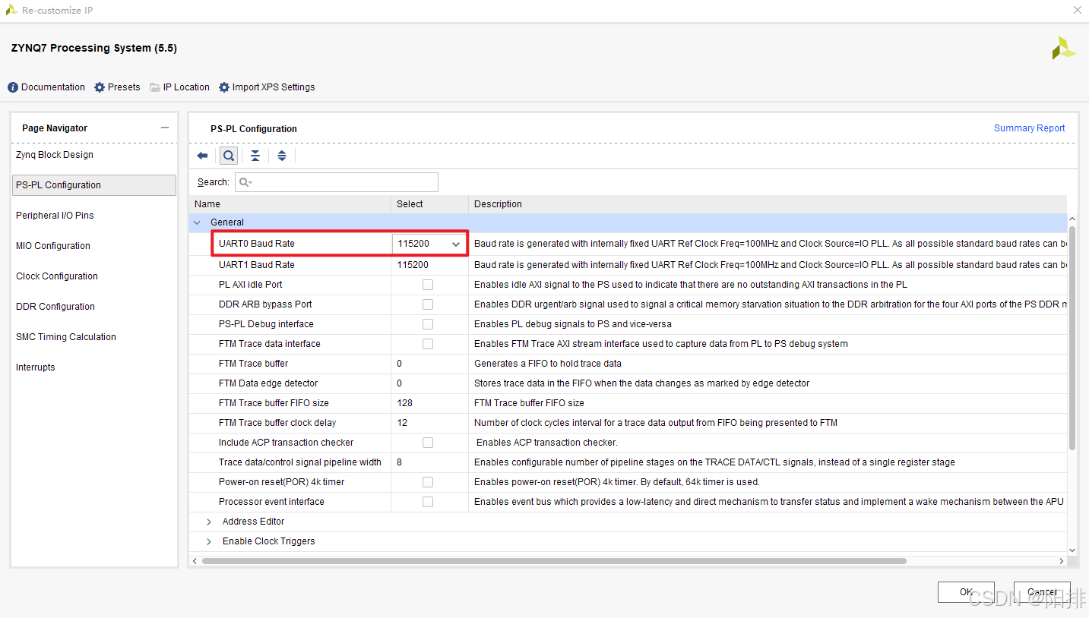This screenshot has width=1089, height=618.
Task: Go to Peripheral I/O Pins page
Action: coord(55,216)
